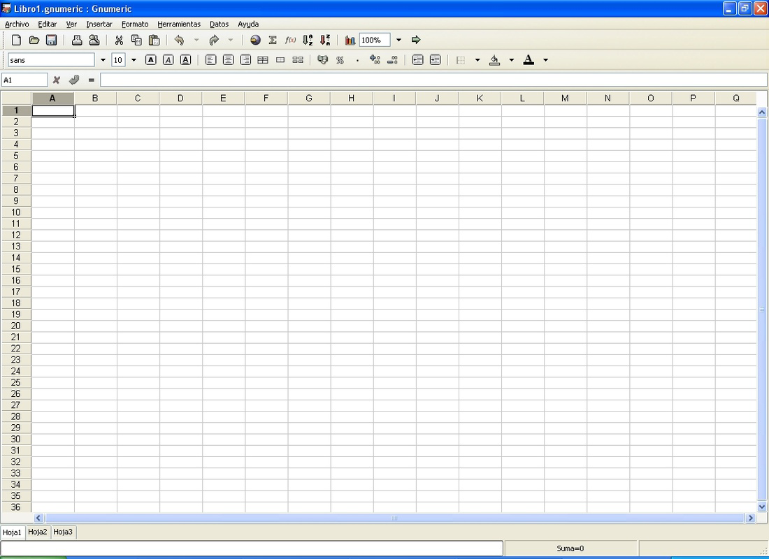Cancel input with the X button
Image resolution: width=769 pixels, height=559 pixels.
pyautogui.click(x=56, y=80)
